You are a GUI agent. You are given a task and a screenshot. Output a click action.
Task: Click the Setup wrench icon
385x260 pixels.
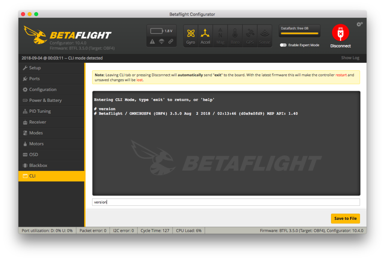point(25,68)
